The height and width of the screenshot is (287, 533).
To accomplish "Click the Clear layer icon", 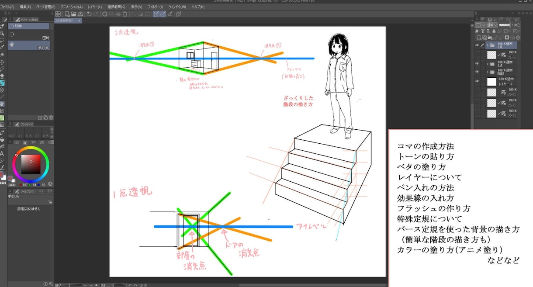I will click(x=105, y=14).
